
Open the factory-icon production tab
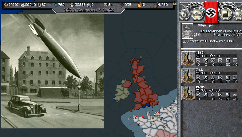click(x=225, y=14)
